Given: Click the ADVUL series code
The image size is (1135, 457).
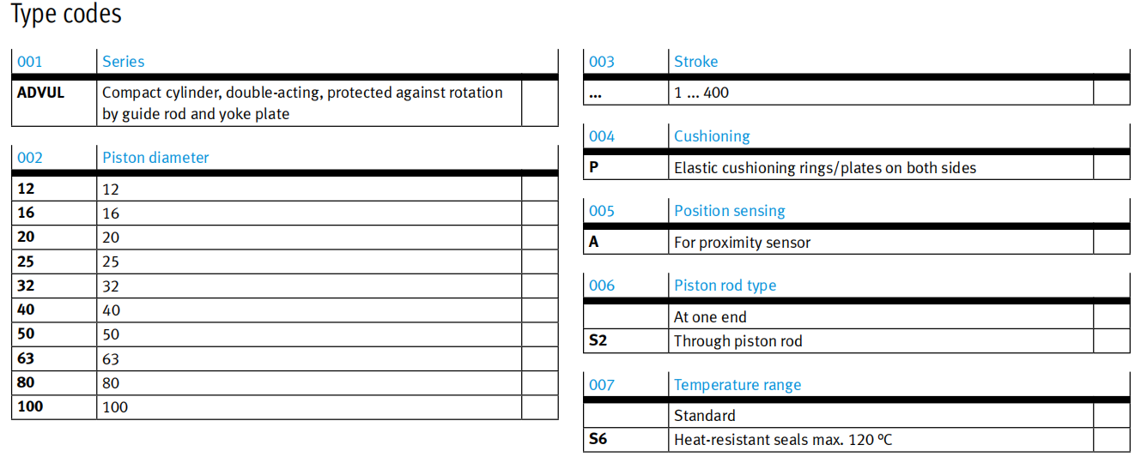Looking at the screenshot, I should 40,92.
